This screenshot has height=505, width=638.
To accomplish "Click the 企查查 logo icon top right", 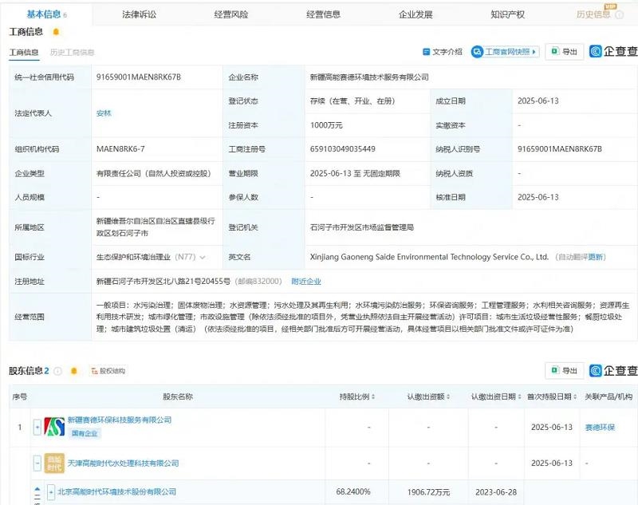I will (x=594, y=51).
